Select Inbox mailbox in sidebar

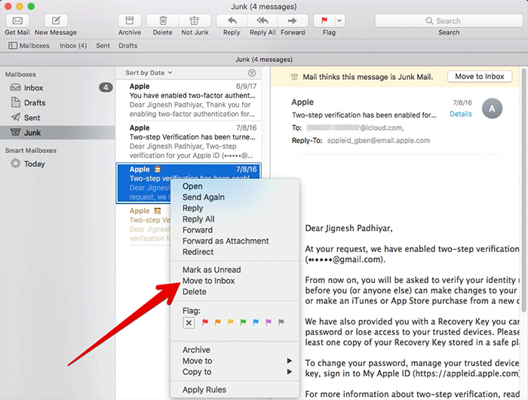pyautogui.click(x=57, y=88)
